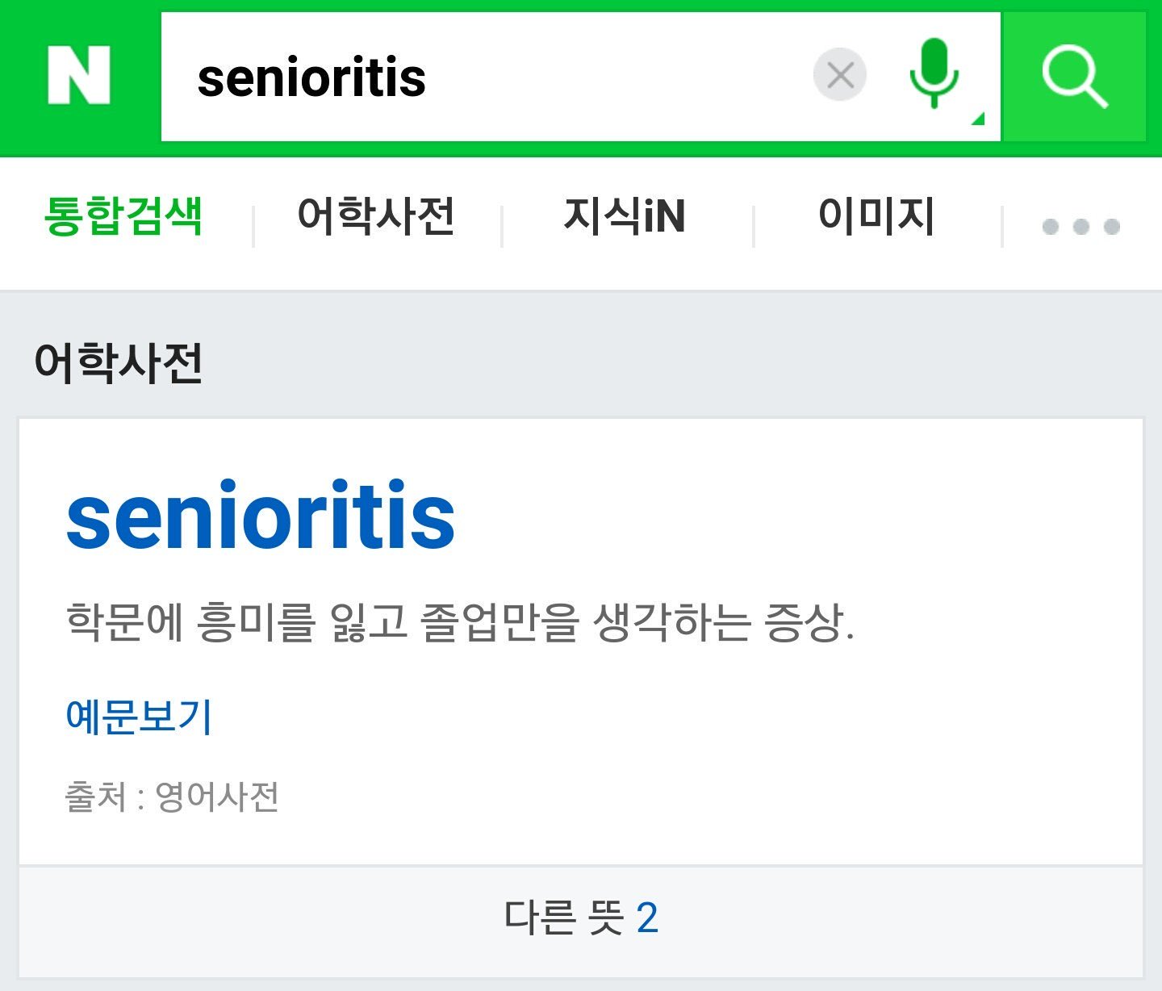
Task: Open voice options triangle beside microphone
Action: [x=978, y=119]
